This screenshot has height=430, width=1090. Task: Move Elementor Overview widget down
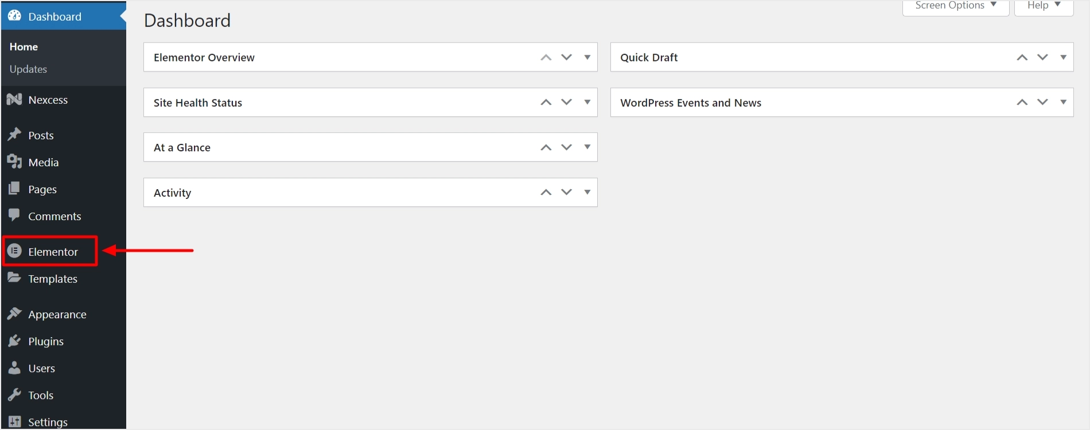point(567,57)
